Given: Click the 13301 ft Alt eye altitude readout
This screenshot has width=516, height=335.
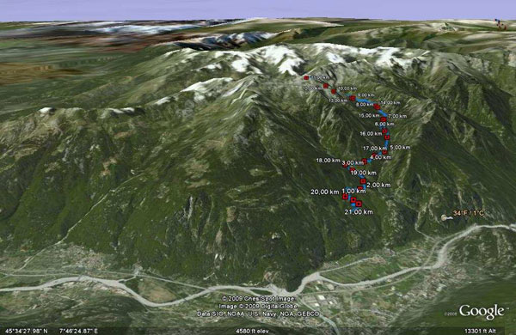Looking at the screenshot, I should (x=480, y=331).
